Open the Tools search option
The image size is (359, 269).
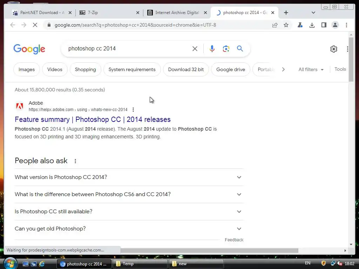click(x=340, y=69)
